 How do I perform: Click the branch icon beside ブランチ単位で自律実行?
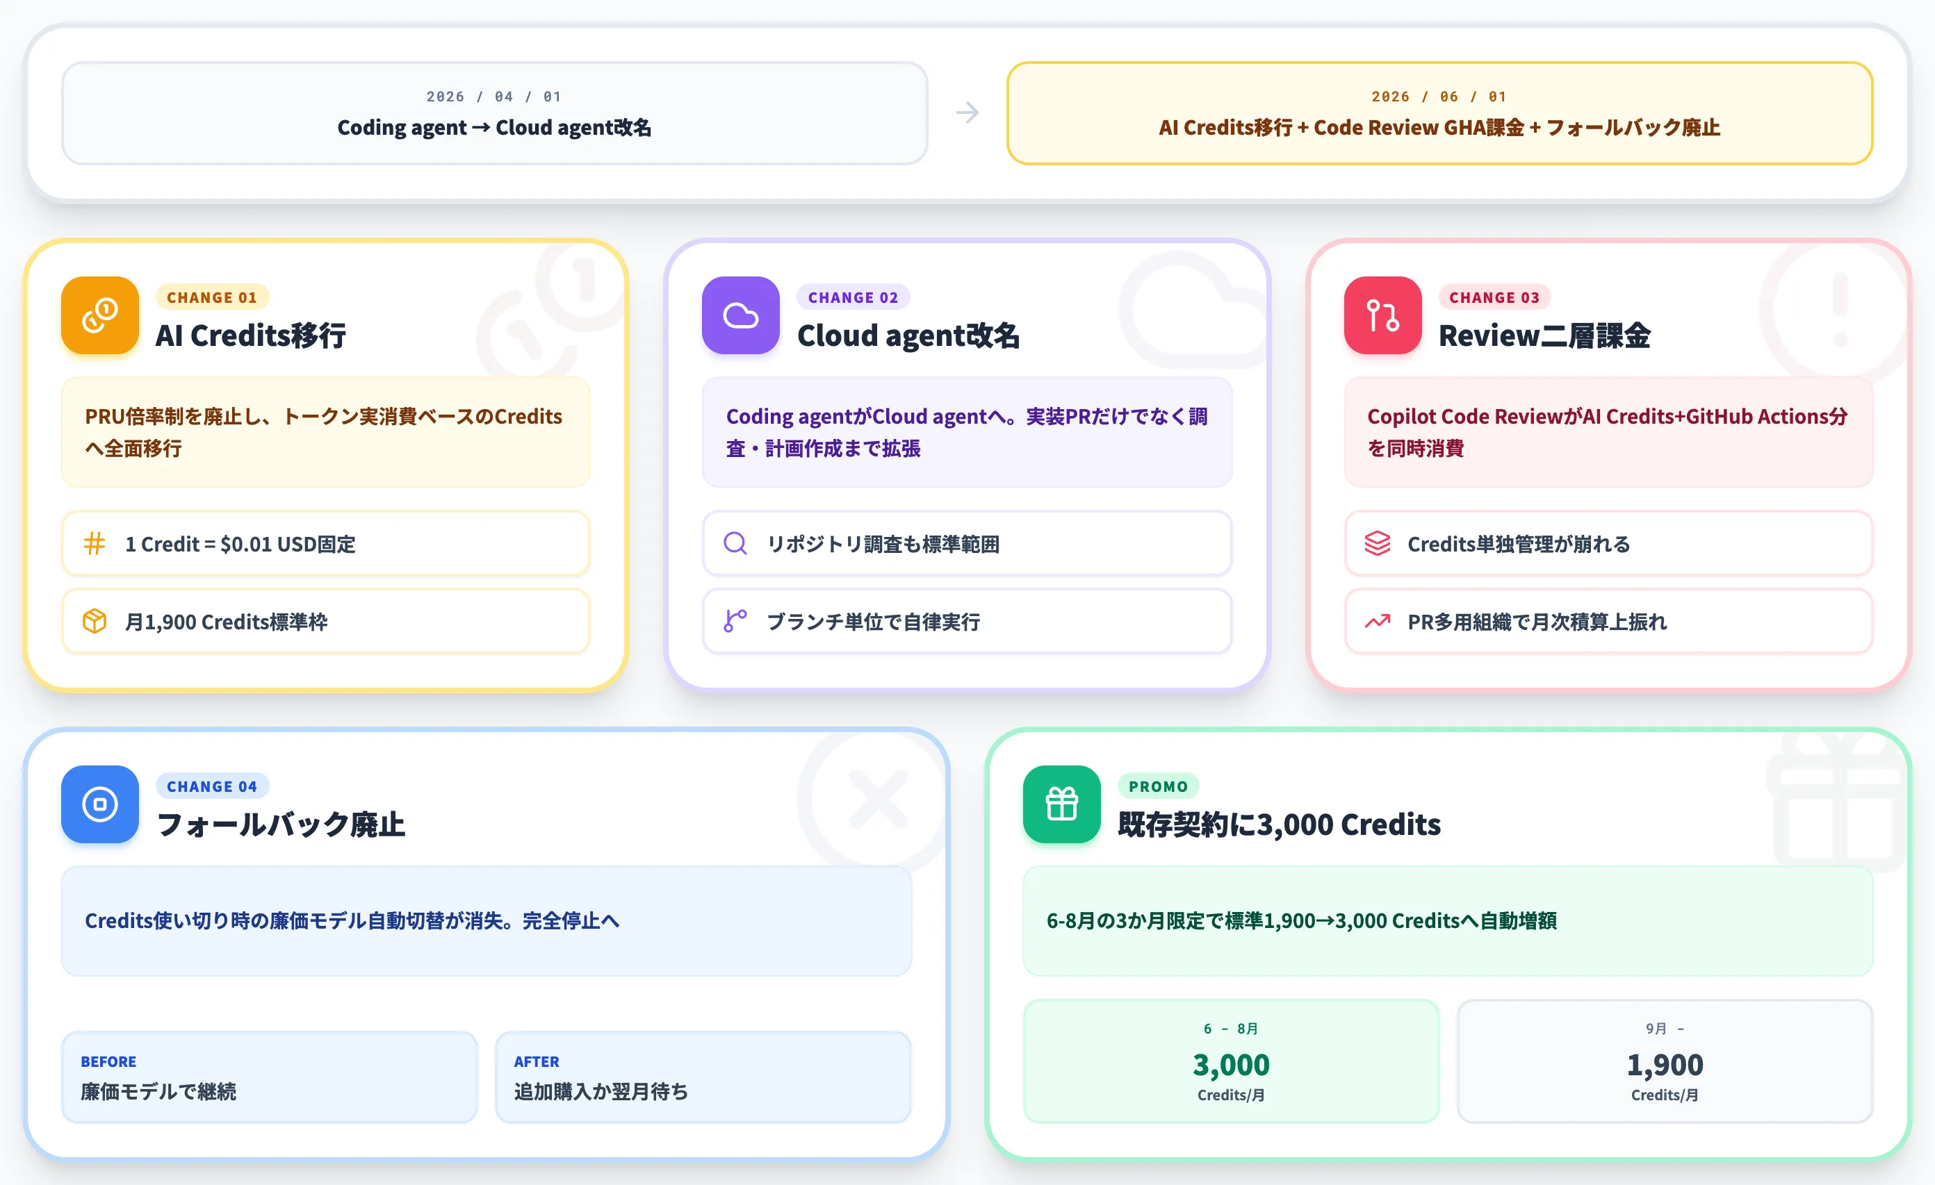click(735, 621)
